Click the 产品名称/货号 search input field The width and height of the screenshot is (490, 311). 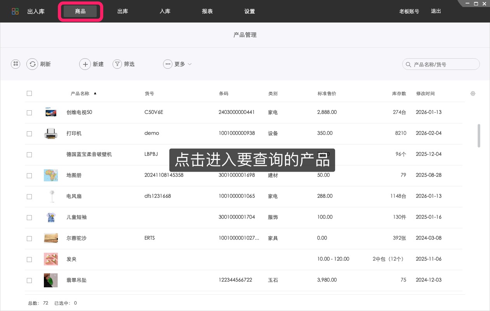(441, 64)
